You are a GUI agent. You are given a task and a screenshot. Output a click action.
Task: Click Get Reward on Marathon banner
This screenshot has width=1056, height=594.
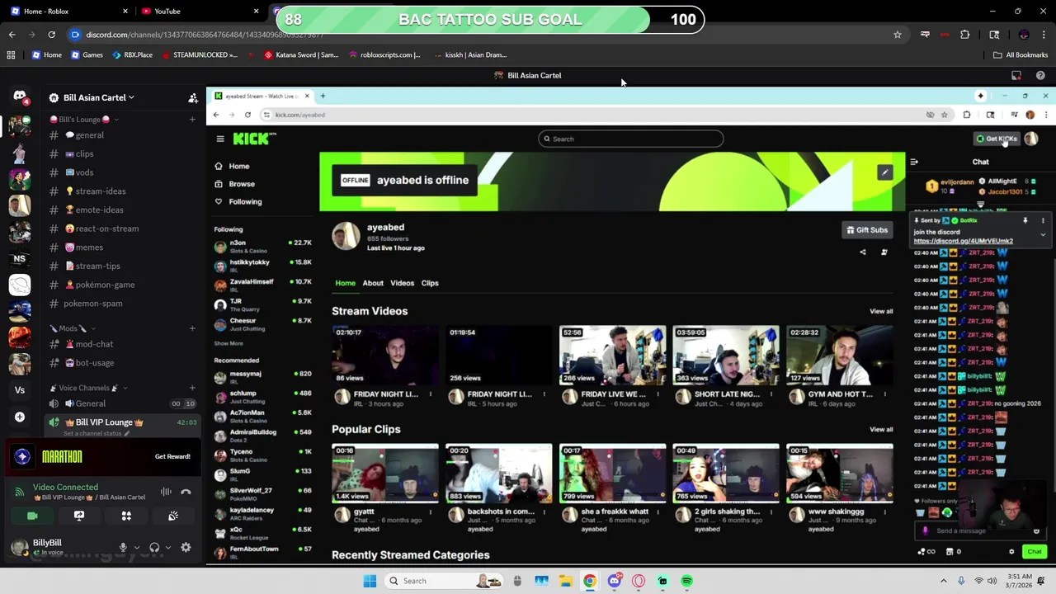coord(172,456)
